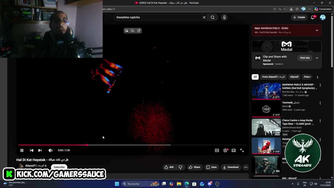
Task: Open the YouTube account avatar menu
Action: 323,17
